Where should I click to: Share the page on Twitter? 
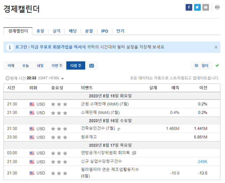(x=197, y=7)
